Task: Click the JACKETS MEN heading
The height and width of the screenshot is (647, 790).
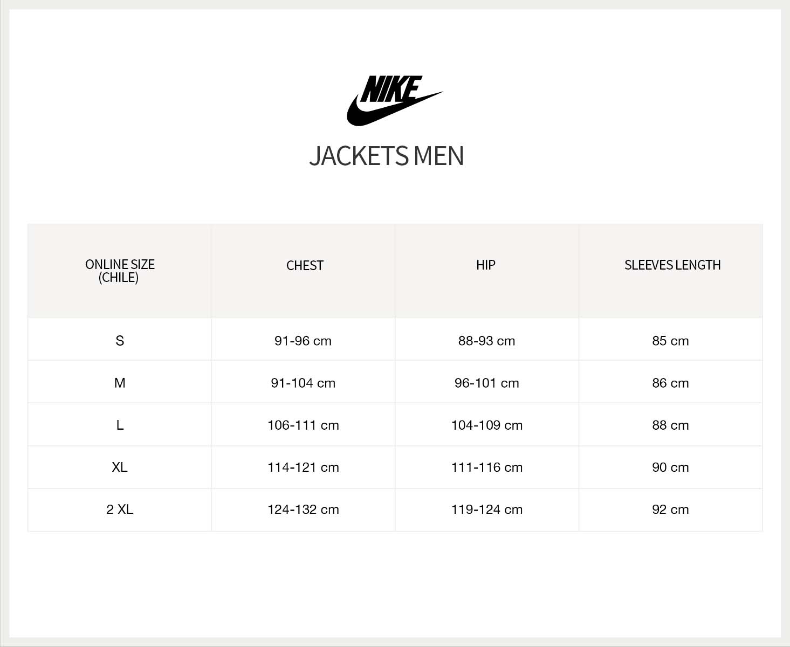Action: pos(387,156)
